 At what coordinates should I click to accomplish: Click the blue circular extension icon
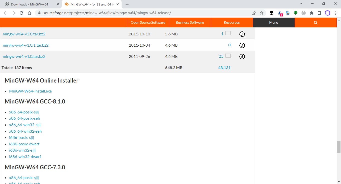coord(288,13)
